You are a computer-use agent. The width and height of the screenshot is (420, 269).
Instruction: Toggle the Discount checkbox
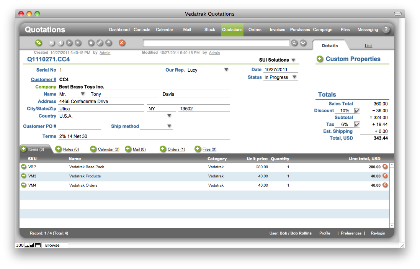tap(357, 111)
